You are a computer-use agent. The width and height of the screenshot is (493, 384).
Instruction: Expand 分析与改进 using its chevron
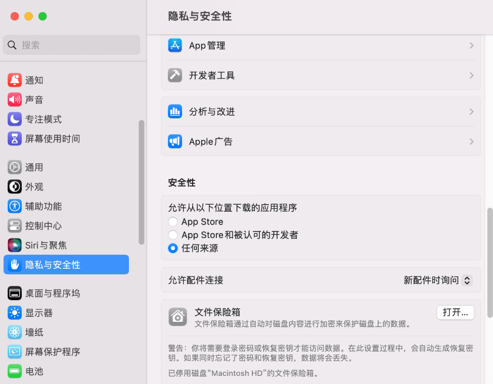[x=471, y=112]
